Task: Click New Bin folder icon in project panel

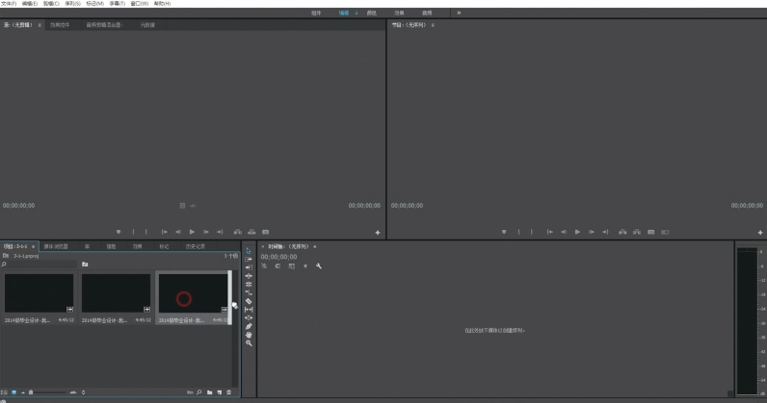Action: pyautogui.click(x=209, y=392)
